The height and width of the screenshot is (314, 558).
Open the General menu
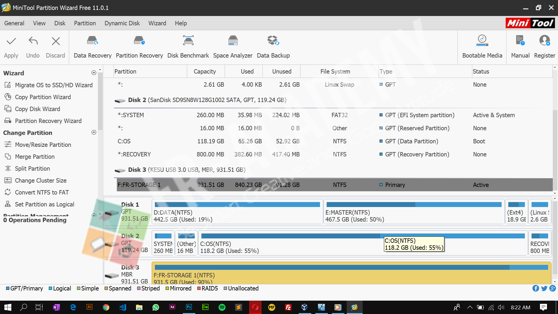pos(14,23)
